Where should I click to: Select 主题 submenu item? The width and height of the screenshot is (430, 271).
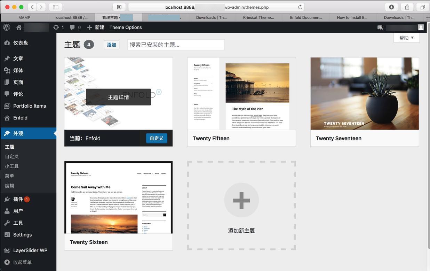9,147
